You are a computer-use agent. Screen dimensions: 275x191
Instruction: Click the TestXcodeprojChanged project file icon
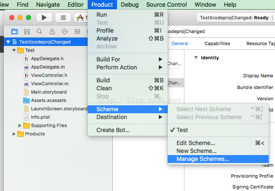15,42
